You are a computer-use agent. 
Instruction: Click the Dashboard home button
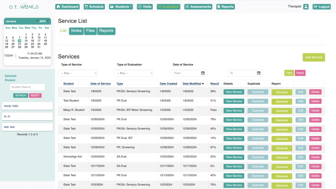(x=68, y=7)
